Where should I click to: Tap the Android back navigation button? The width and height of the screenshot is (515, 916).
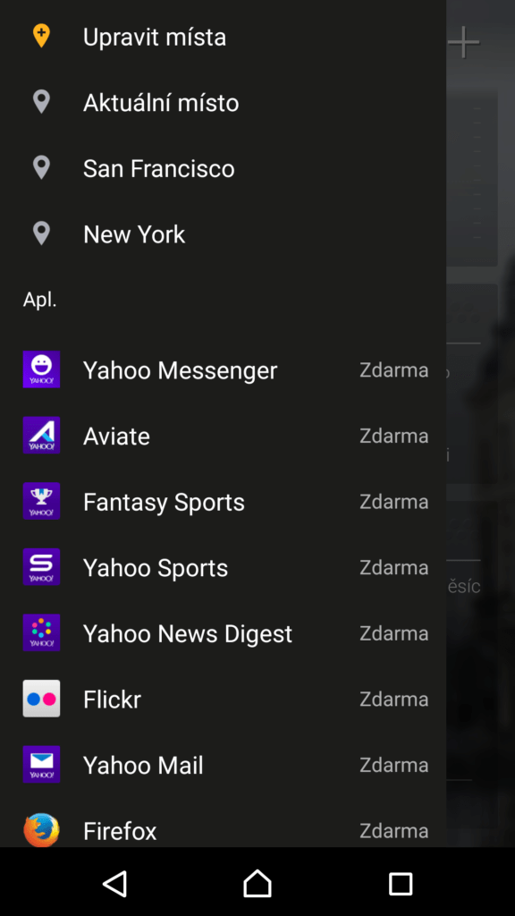(115, 883)
